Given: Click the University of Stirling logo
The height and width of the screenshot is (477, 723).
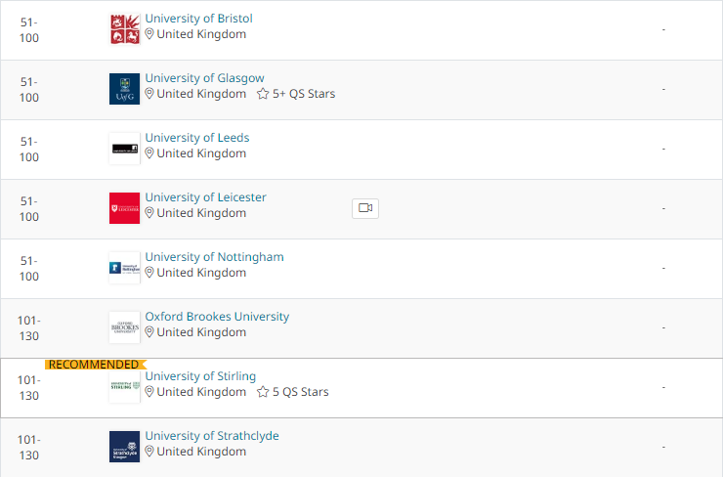Looking at the screenshot, I should [124, 386].
